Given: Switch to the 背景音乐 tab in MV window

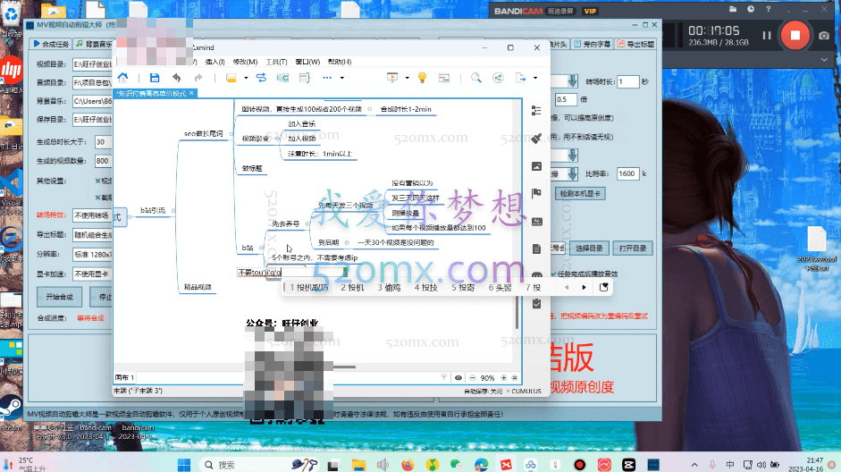Looking at the screenshot, I should 94,44.
